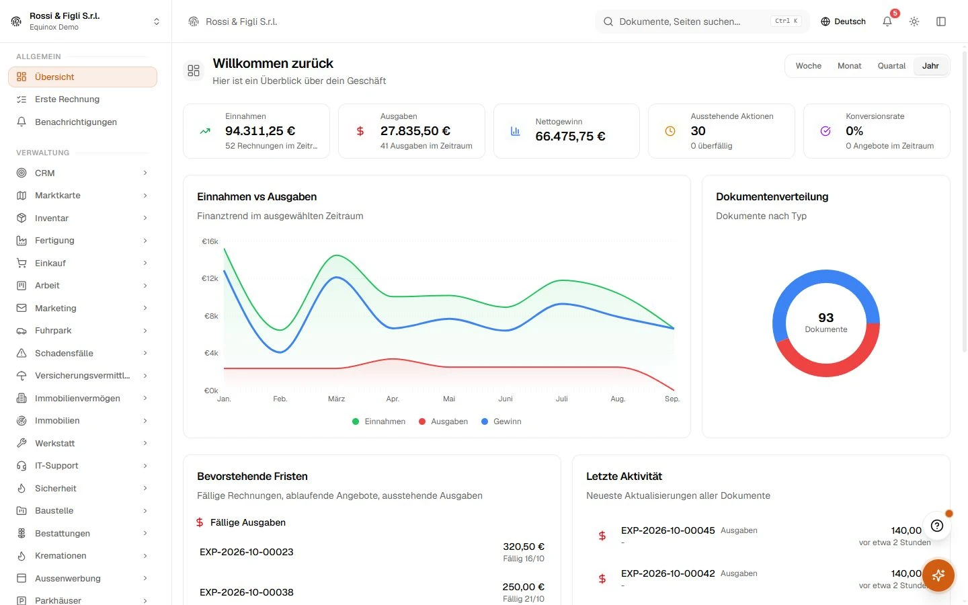968x605 pixels.
Task: Click the globe icon next to Deutsch
Action: pyautogui.click(x=825, y=22)
